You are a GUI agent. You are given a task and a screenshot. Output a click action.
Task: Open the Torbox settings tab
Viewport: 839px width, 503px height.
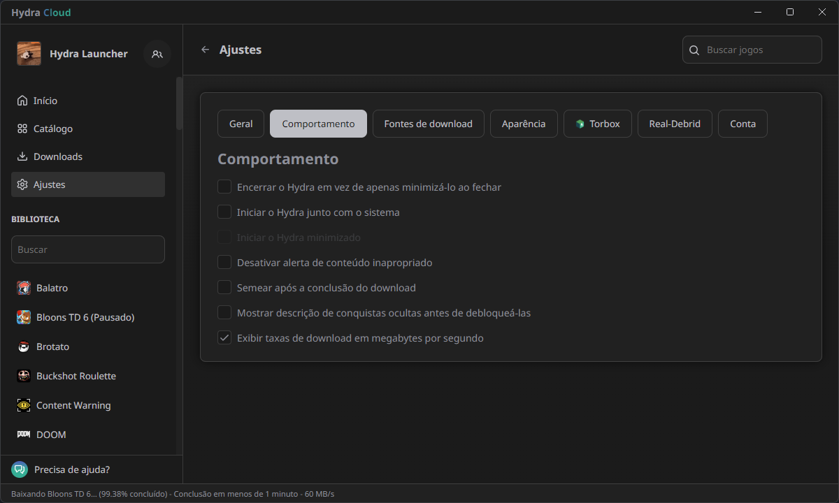click(x=598, y=124)
